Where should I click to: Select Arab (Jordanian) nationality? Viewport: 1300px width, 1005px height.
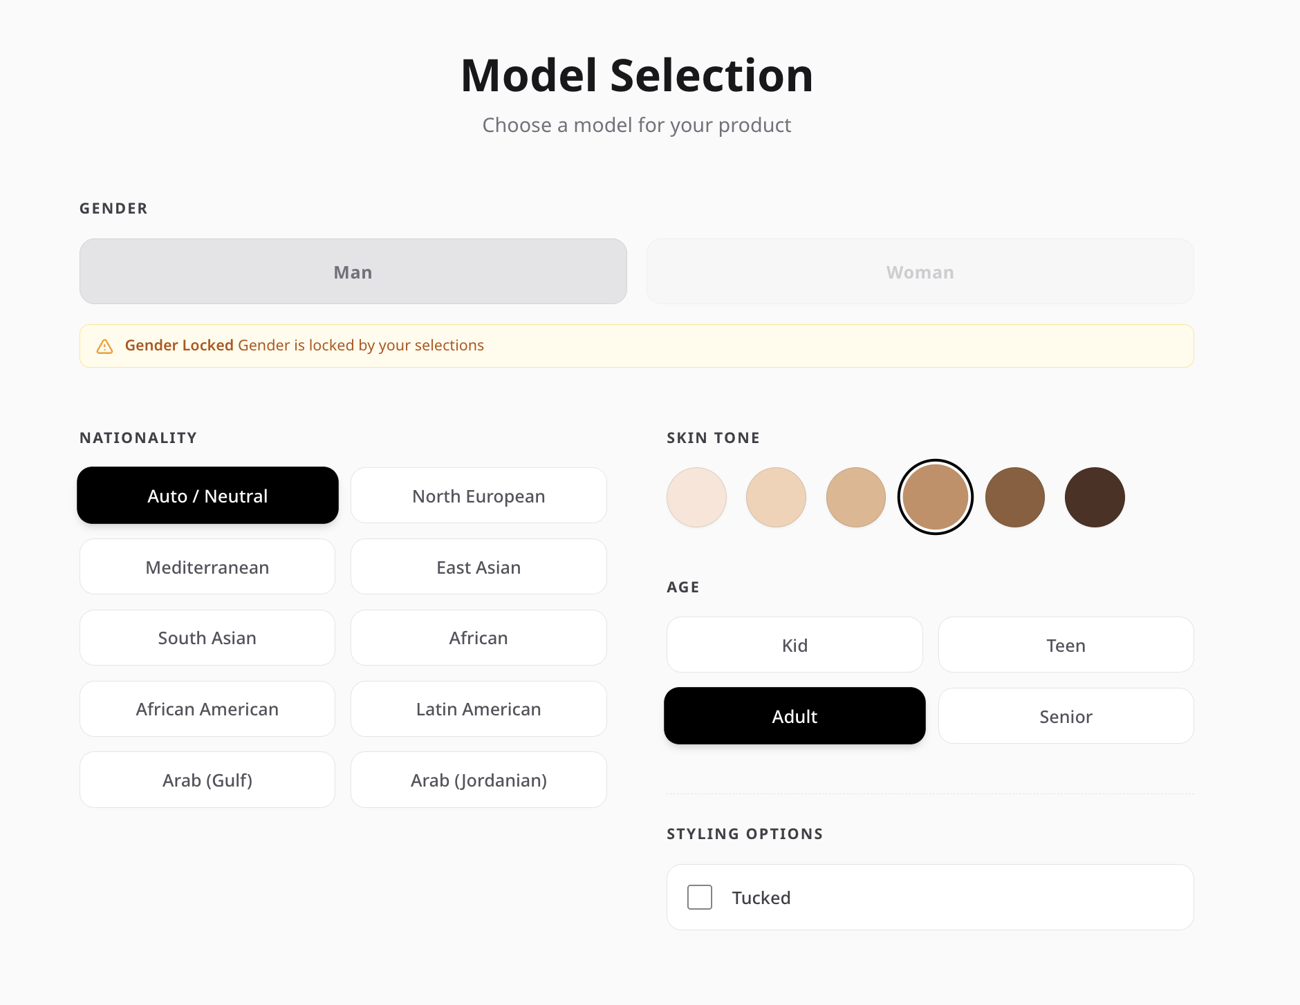point(479,780)
